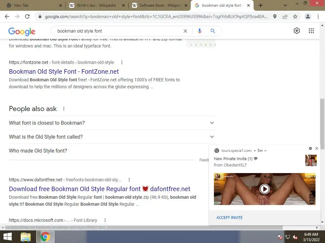Viewport: 325px width, 243px height.
Task: Play the notification video preview
Action: pos(265,189)
